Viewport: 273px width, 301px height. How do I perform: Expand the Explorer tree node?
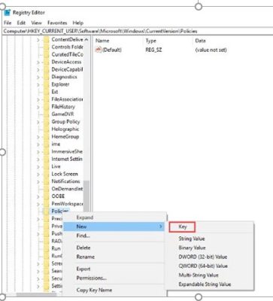[x=38, y=85]
